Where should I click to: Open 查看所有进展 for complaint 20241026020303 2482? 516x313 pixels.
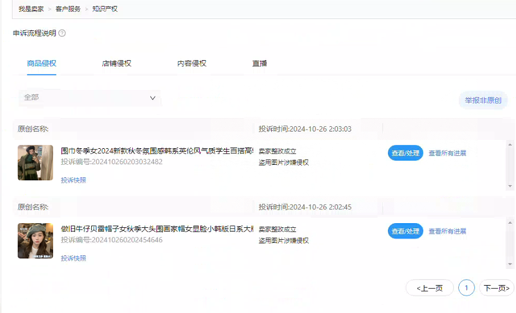[x=447, y=153]
